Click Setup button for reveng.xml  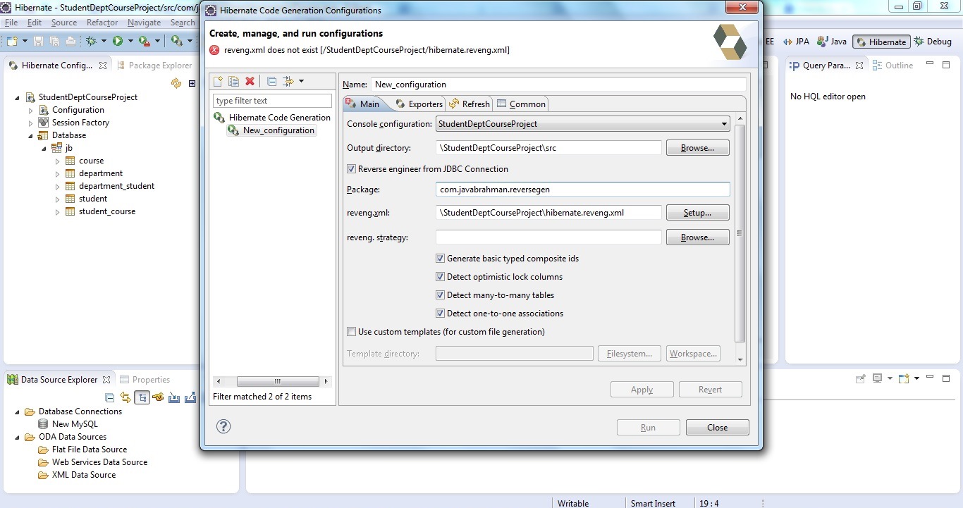(697, 213)
